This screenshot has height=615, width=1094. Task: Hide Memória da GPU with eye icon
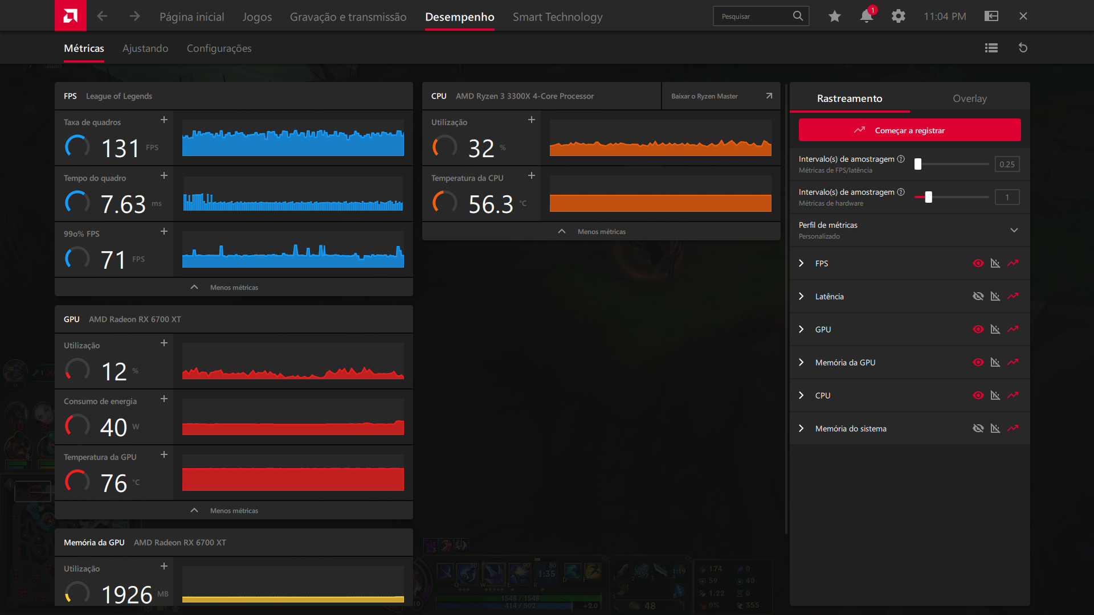[x=978, y=362]
